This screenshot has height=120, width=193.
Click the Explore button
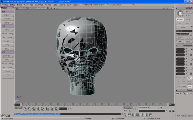[x=180, y=38]
